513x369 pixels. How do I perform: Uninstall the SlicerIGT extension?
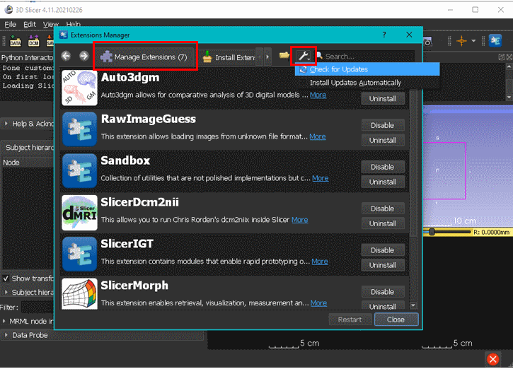pos(383,265)
